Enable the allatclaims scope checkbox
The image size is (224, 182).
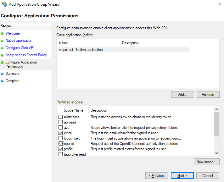[x=61, y=117]
